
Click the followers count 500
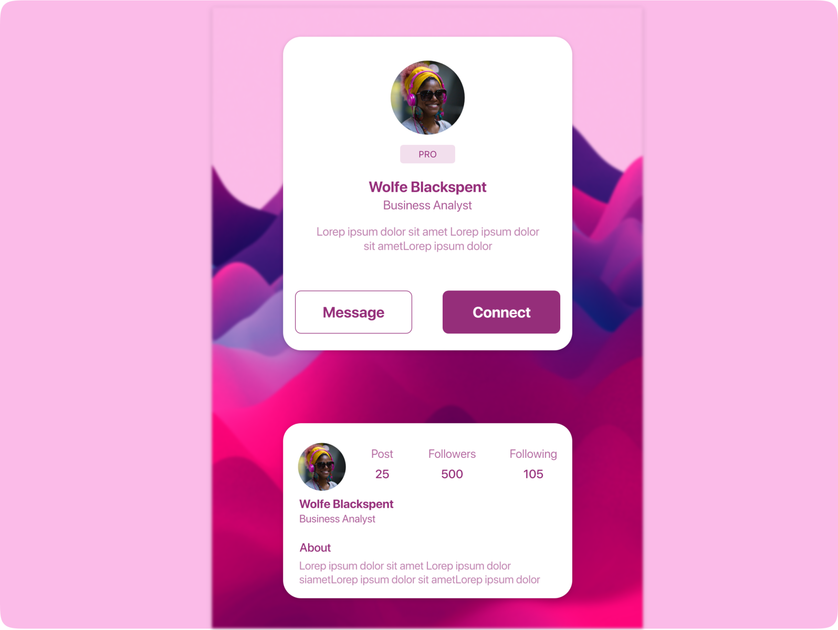click(452, 474)
